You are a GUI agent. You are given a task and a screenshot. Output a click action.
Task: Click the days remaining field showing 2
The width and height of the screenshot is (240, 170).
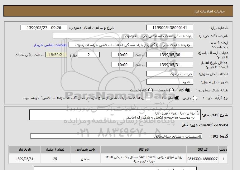89,55
